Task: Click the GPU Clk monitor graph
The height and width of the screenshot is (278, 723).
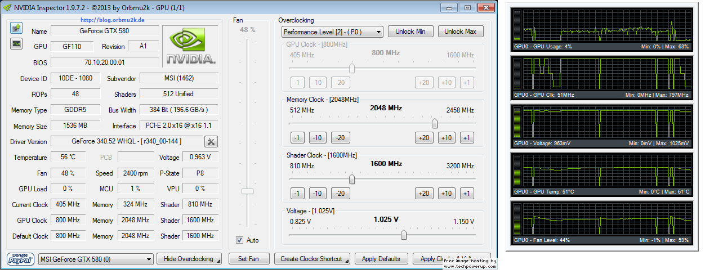Action: click(601, 77)
